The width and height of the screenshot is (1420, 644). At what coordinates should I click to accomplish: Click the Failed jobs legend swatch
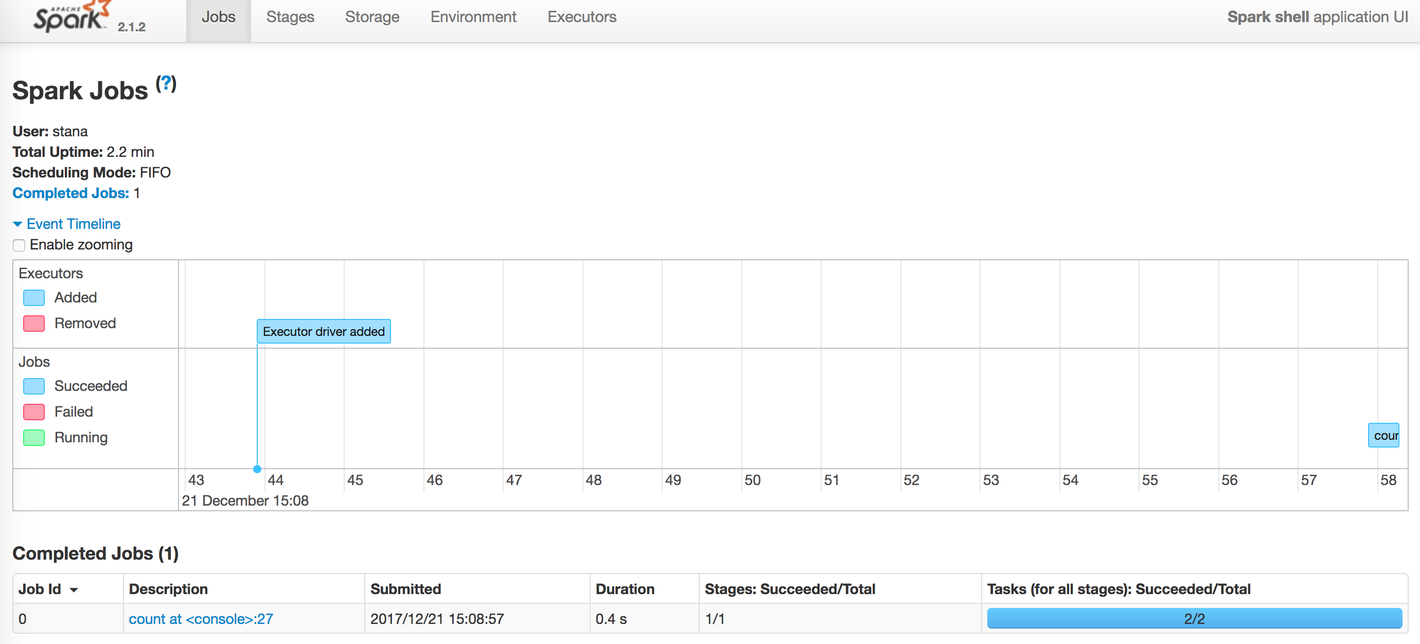[33, 412]
